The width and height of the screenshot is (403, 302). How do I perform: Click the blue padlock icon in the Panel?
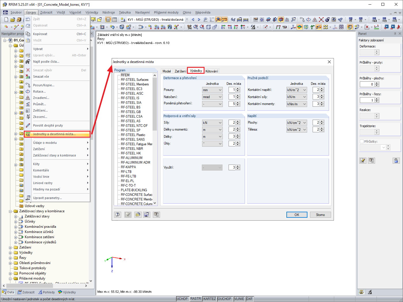396,160
